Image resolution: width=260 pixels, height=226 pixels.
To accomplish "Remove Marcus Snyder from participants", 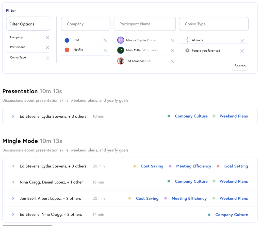I will tap(172, 40).
